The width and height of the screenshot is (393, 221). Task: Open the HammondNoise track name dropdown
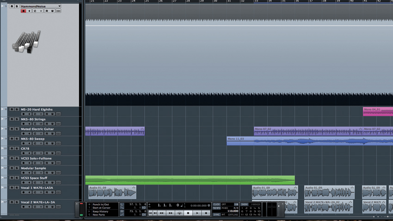coord(59,6)
